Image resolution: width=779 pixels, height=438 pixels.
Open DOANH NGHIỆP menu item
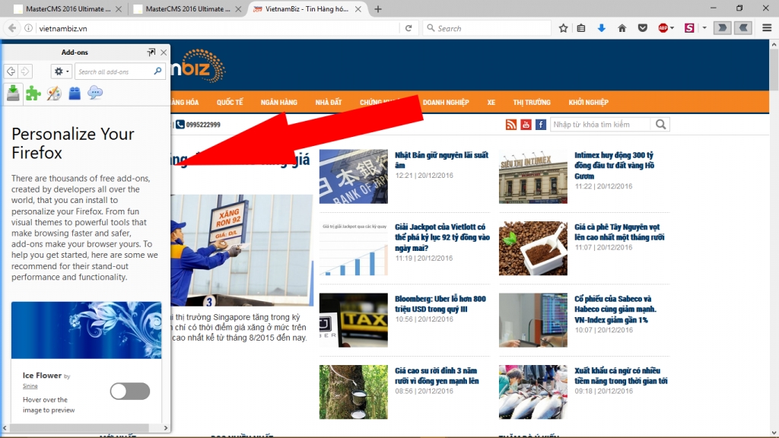tap(446, 103)
